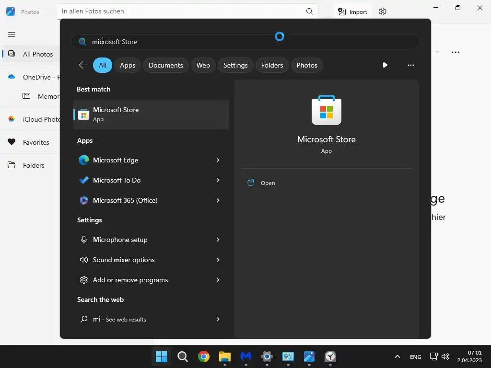Click the Windows search text field
The height and width of the screenshot is (368, 491).
tap(245, 42)
